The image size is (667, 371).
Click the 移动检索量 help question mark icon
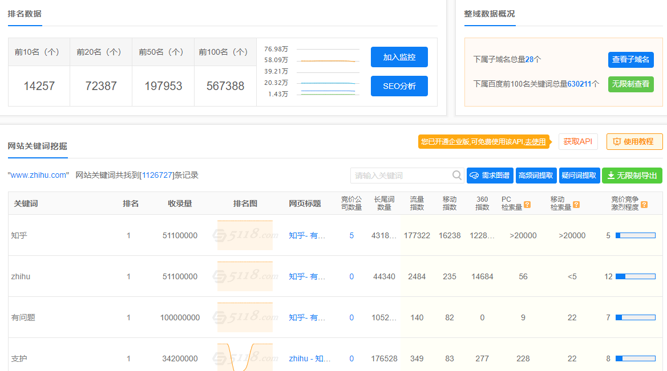click(x=576, y=205)
